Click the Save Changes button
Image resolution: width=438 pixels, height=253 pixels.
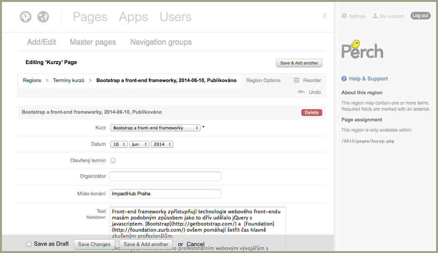coord(94,244)
